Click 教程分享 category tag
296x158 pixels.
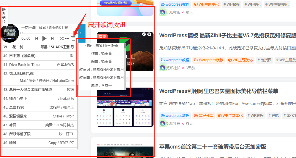204,115
